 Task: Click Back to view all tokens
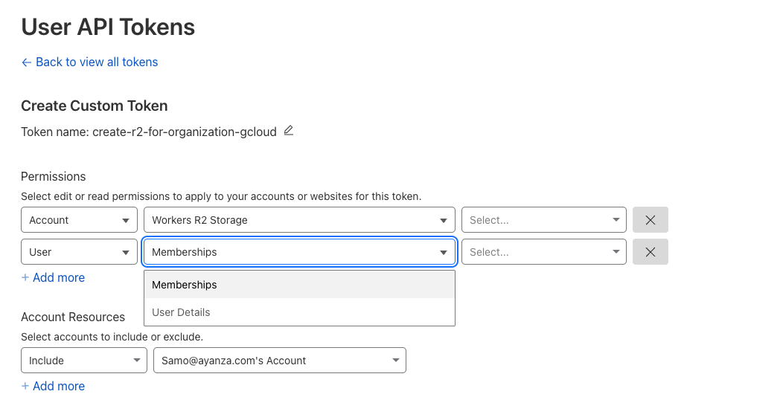(97, 62)
